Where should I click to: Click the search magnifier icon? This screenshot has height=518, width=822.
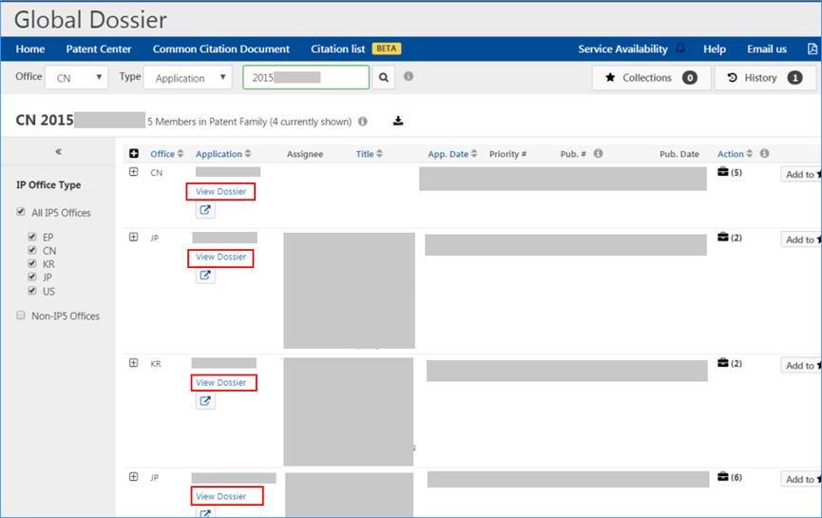[383, 78]
